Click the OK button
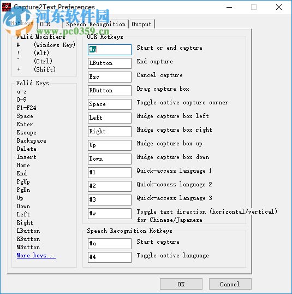 tap(181, 284)
